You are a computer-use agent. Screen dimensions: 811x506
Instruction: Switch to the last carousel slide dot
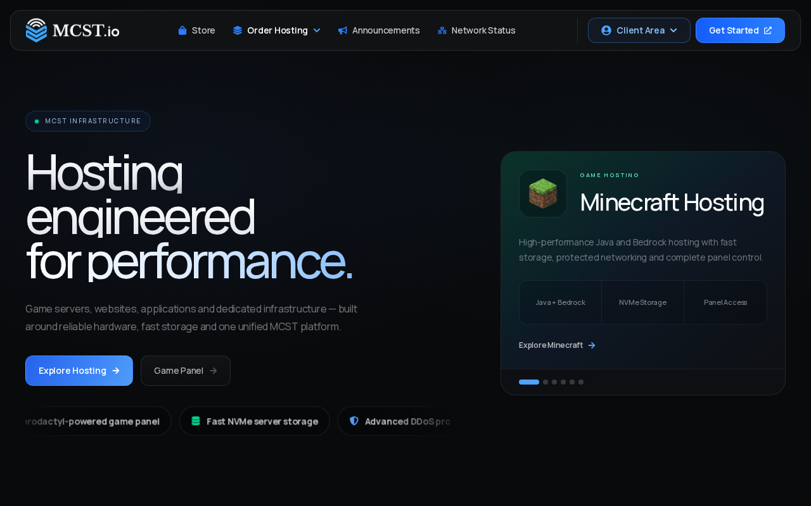581,382
